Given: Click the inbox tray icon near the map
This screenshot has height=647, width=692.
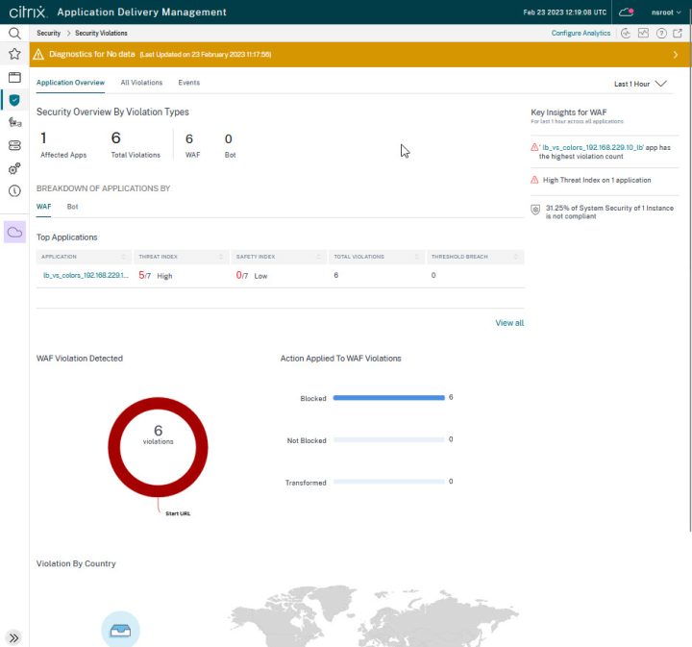Looking at the screenshot, I should point(120,631).
